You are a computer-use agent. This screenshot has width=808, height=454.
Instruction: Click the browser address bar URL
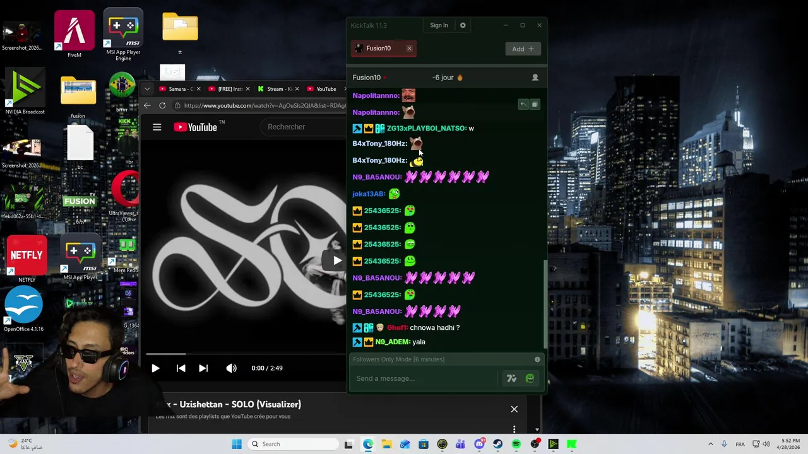tap(265, 105)
